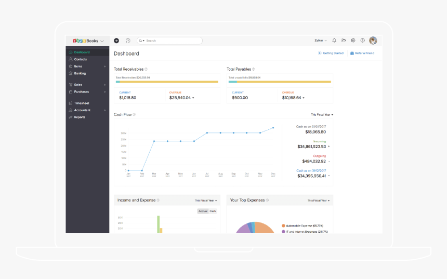
Task: Click the green income bar in chart
Action: click(158, 224)
